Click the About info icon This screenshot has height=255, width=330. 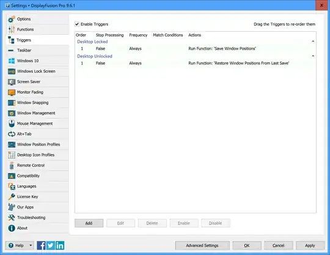(12, 228)
